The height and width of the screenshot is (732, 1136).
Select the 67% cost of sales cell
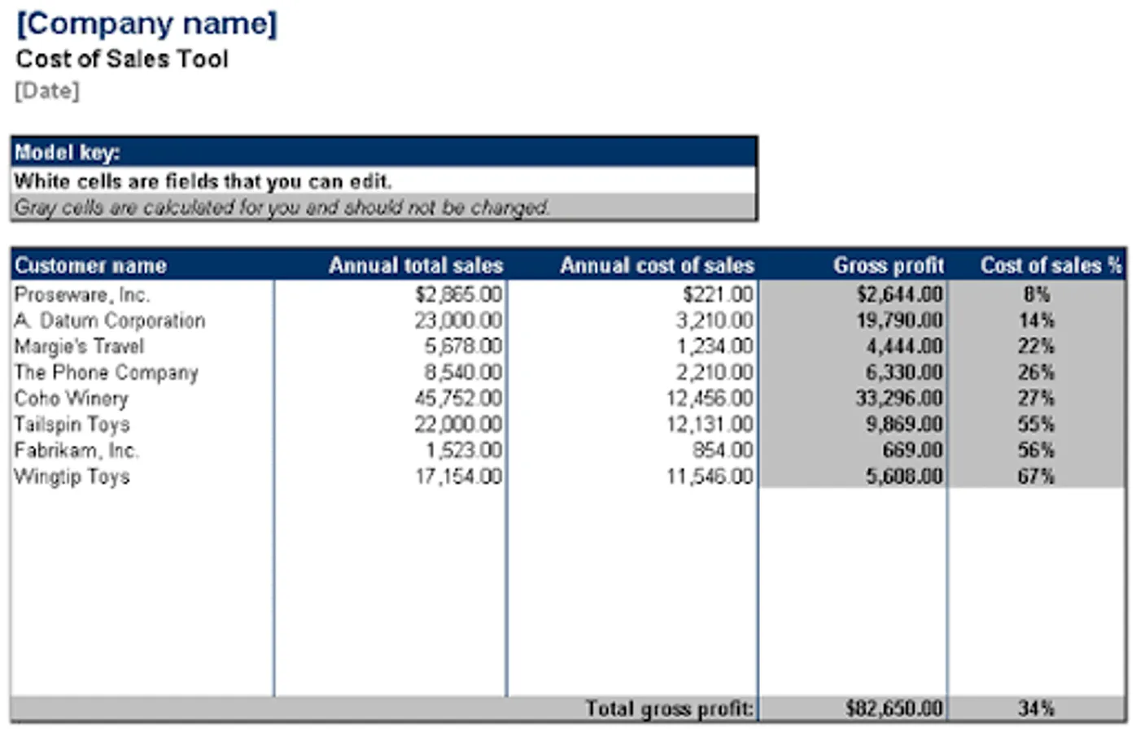coord(1038,477)
